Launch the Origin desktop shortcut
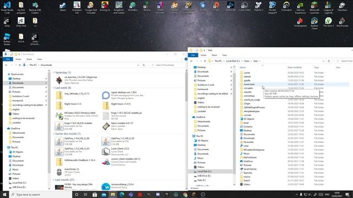 (217, 7)
